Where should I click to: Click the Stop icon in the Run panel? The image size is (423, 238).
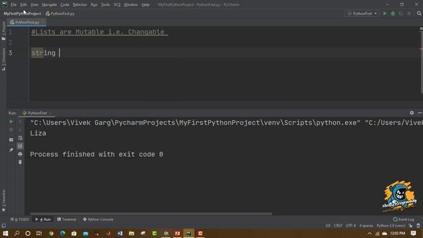pyautogui.click(x=11, y=130)
